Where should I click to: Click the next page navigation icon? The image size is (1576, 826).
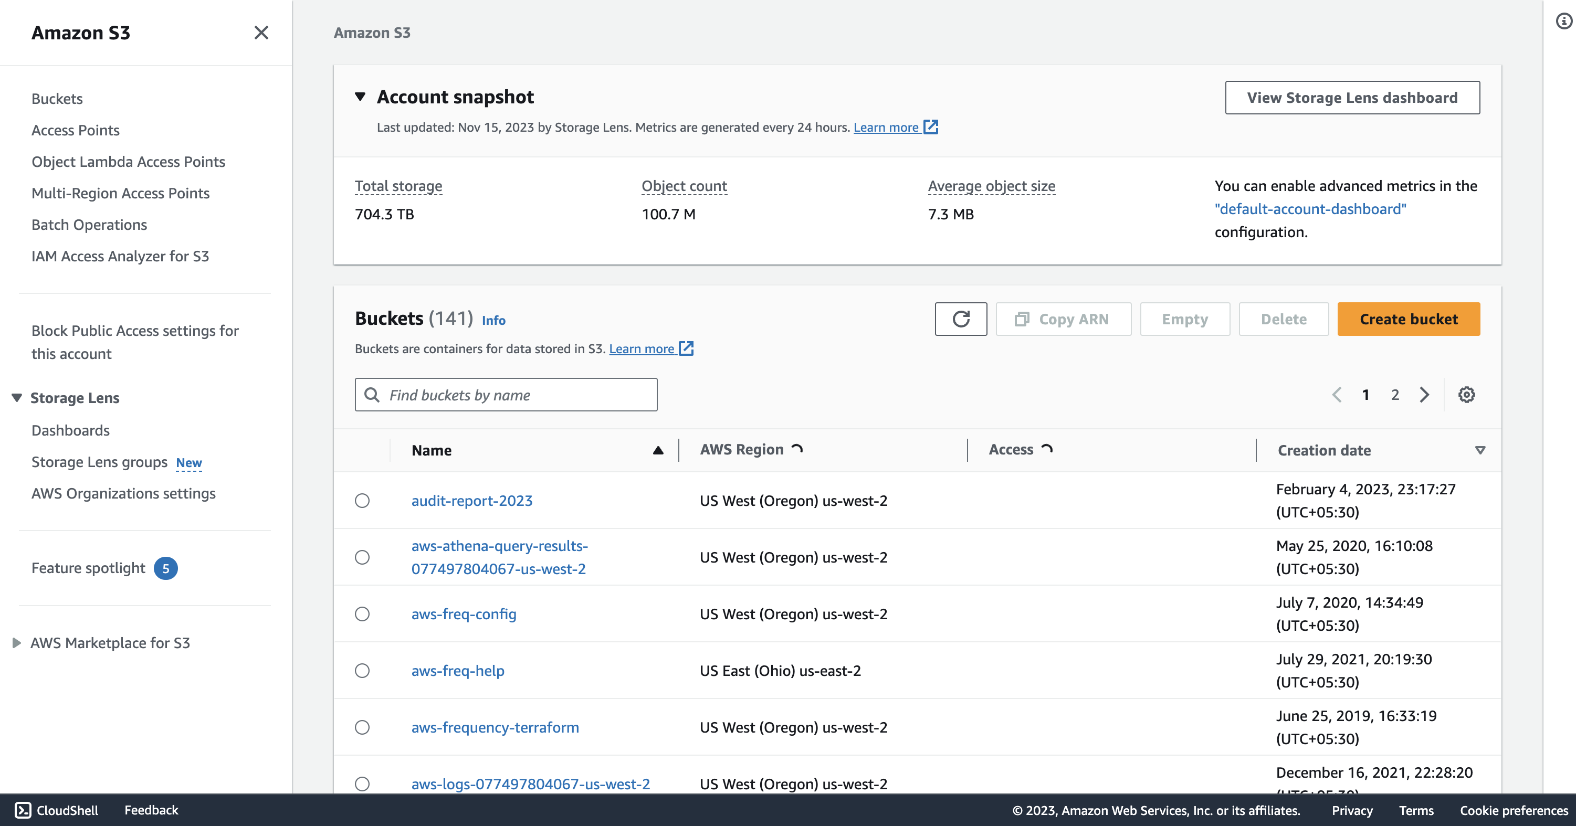click(x=1423, y=395)
